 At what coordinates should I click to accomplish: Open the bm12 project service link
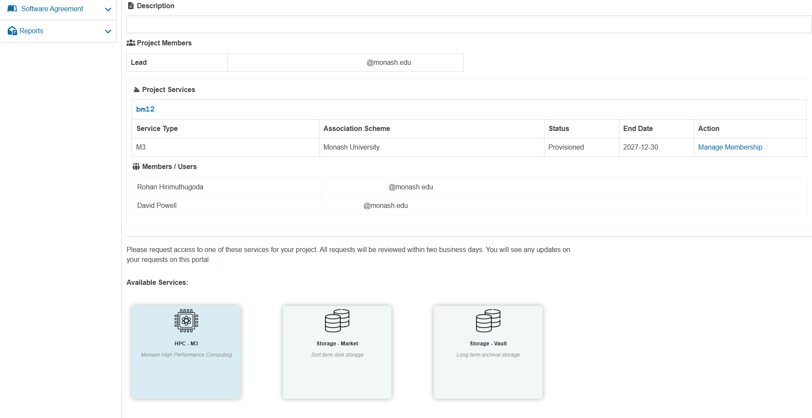click(145, 109)
